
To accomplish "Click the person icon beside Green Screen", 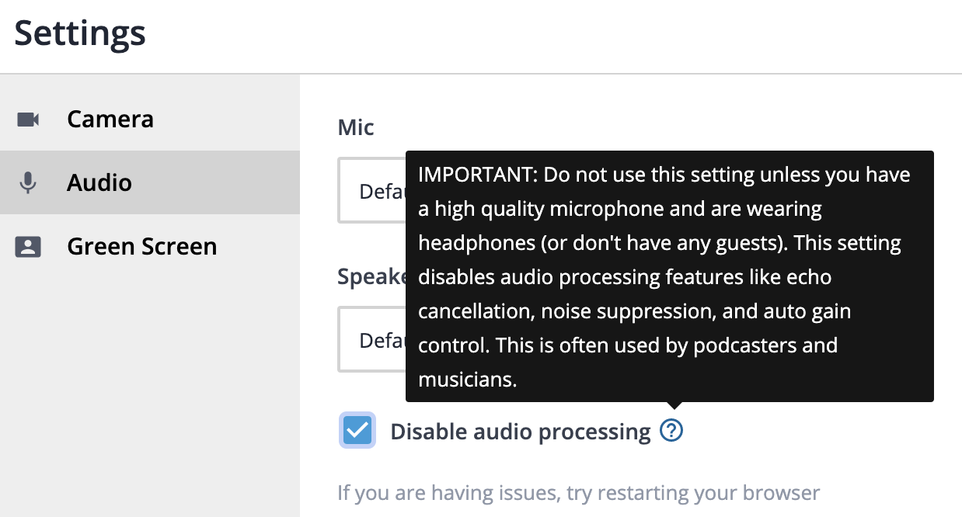I will coord(28,247).
